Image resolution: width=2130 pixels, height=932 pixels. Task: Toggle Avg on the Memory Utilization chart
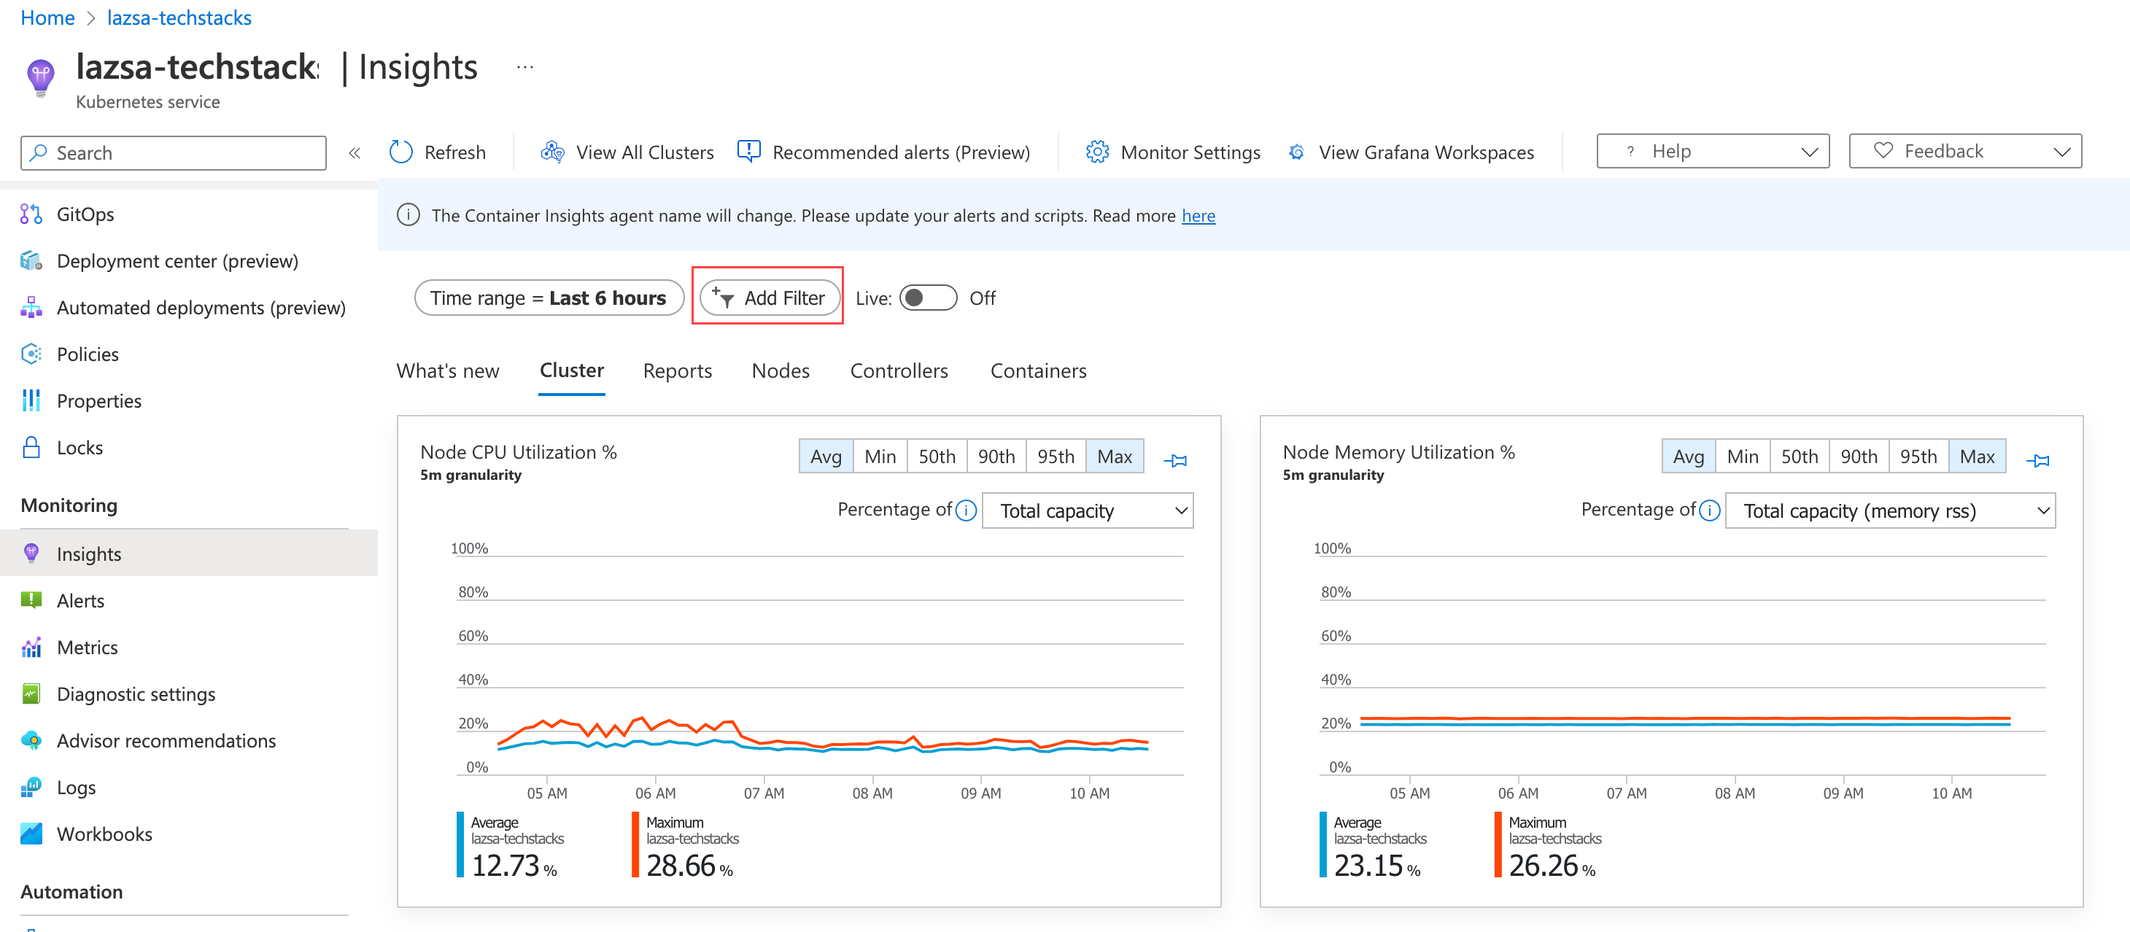(1689, 457)
